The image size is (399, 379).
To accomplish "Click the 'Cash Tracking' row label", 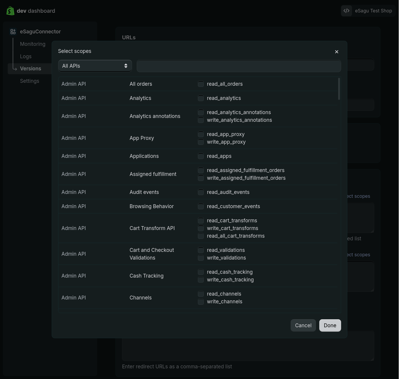I will click(x=146, y=276).
